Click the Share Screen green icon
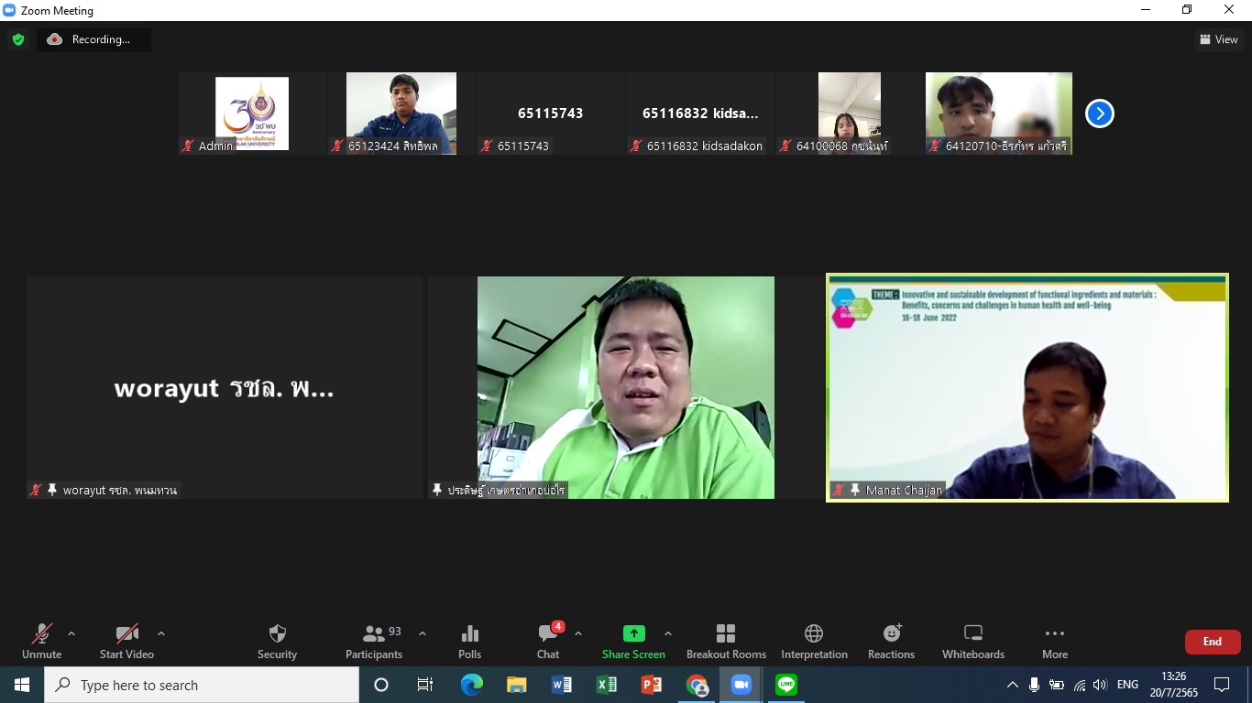The height and width of the screenshot is (703, 1252). (x=633, y=633)
